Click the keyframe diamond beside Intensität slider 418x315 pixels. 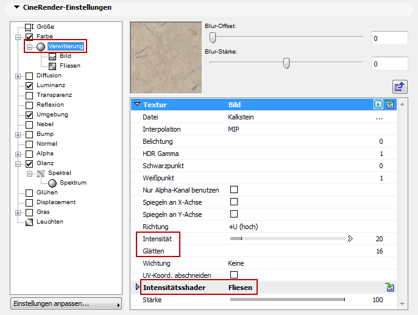[x=350, y=238]
